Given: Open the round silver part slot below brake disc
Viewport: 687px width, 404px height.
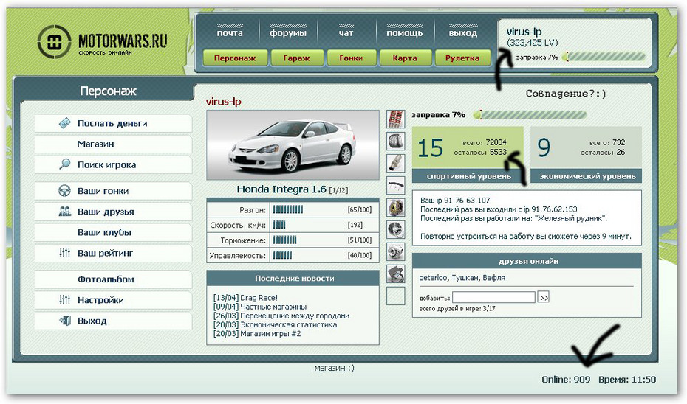Looking at the screenshot, I should click(396, 229).
